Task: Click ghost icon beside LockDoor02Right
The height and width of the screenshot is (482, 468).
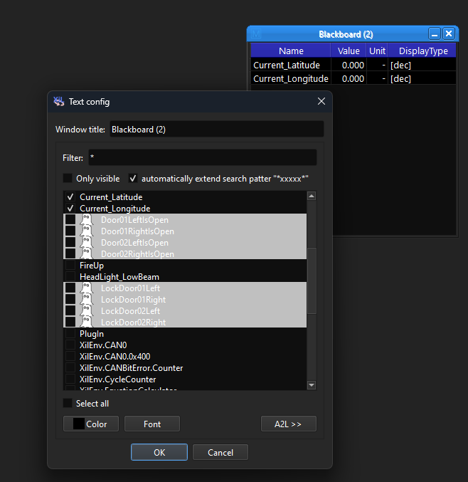Action: [86, 323]
